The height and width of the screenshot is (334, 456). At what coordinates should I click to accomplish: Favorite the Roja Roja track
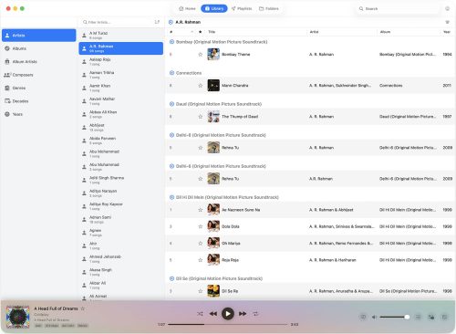(200, 260)
